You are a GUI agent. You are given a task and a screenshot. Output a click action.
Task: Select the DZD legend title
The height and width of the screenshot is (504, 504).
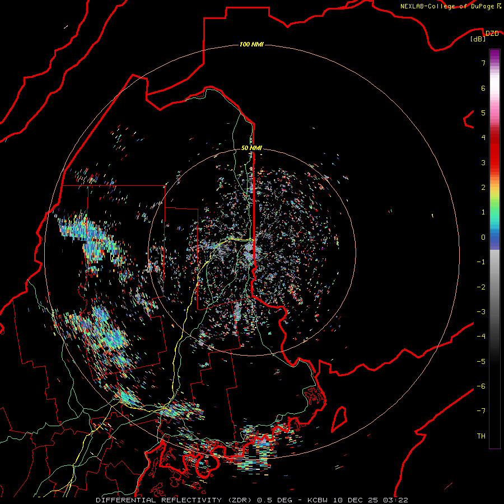(492, 34)
